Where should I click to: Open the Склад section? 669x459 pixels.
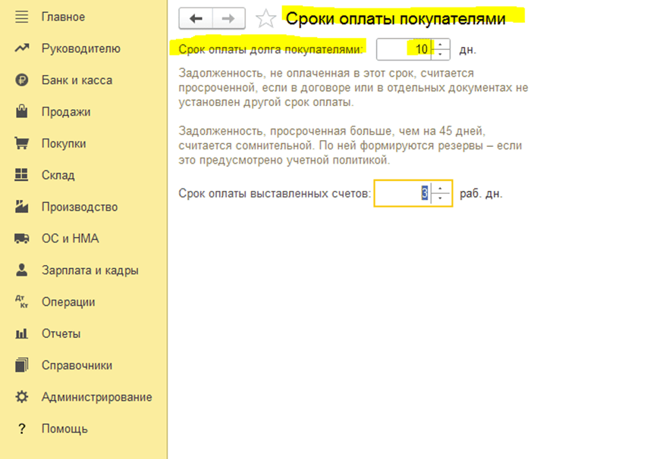click(58, 175)
